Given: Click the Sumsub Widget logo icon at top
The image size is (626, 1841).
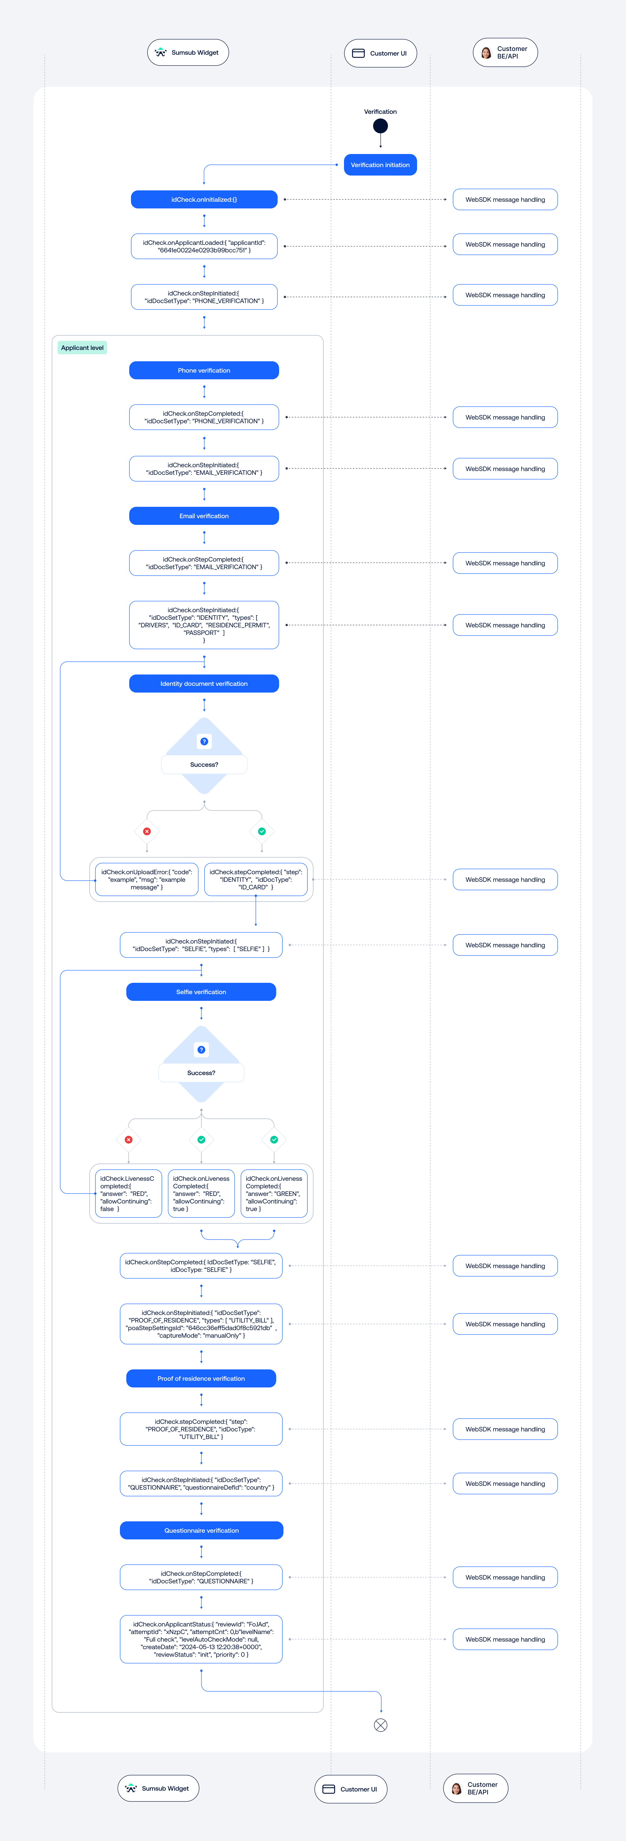Looking at the screenshot, I should 161,52.
